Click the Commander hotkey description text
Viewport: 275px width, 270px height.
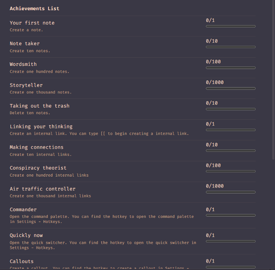[x=101, y=219]
